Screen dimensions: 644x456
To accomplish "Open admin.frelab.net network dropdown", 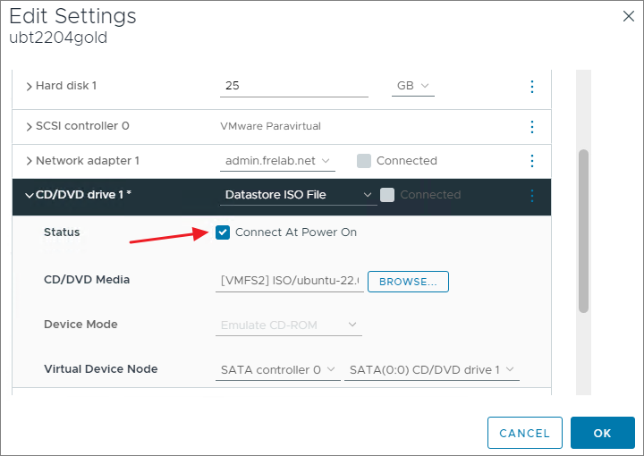I will (277, 161).
